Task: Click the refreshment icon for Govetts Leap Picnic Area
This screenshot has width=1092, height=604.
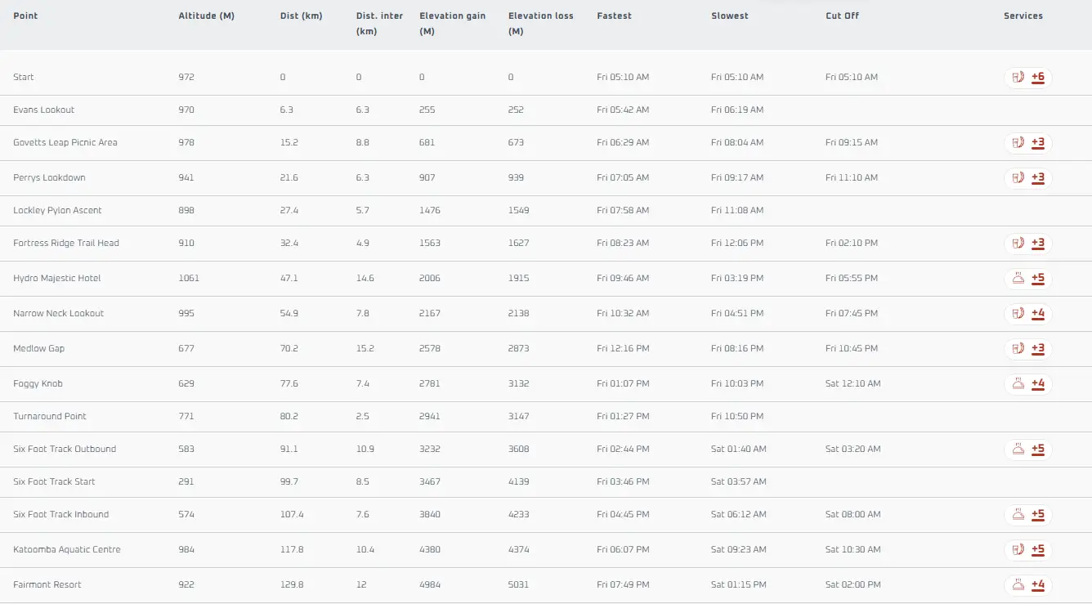Action: [1018, 142]
